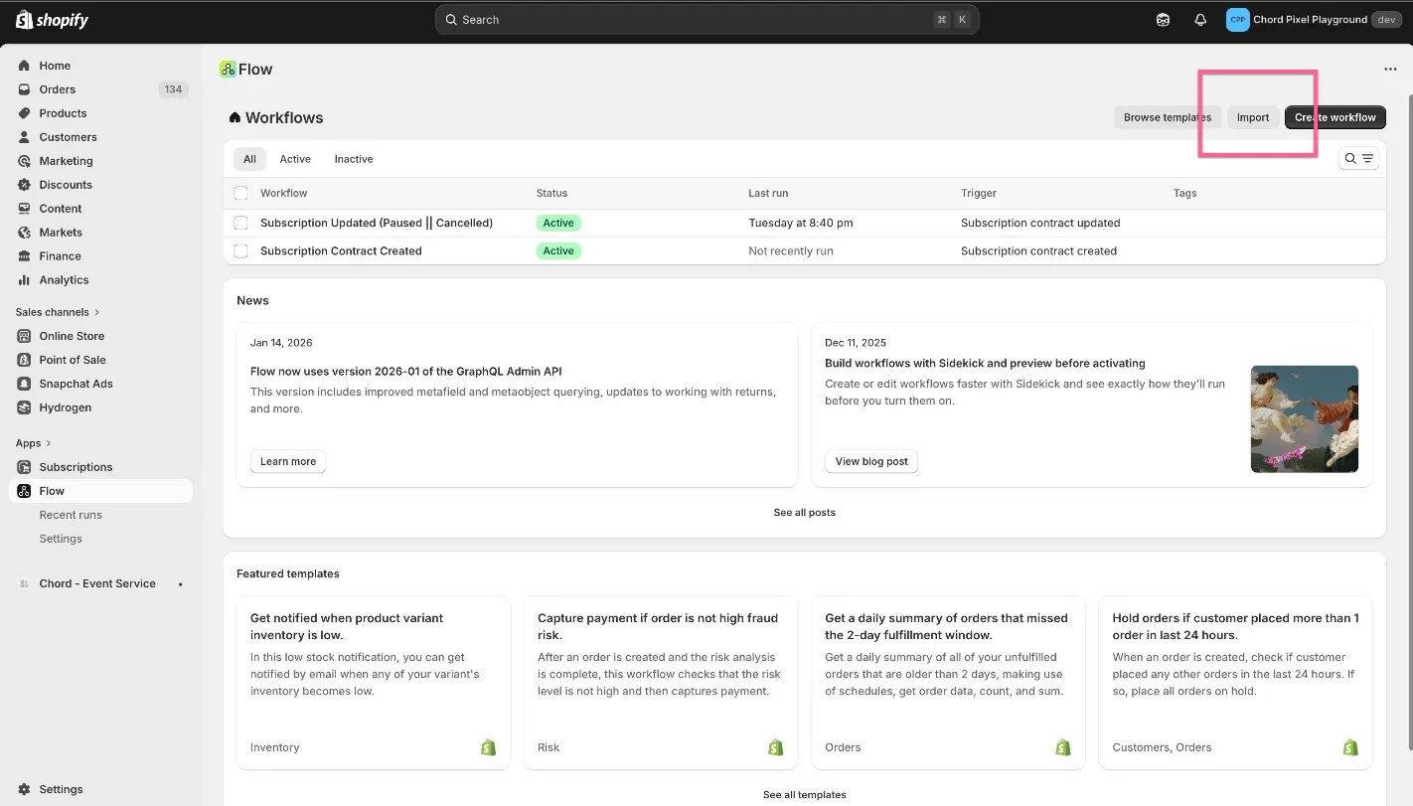Image resolution: width=1413 pixels, height=806 pixels.
Task: Open Analytics section
Action: coord(64,280)
